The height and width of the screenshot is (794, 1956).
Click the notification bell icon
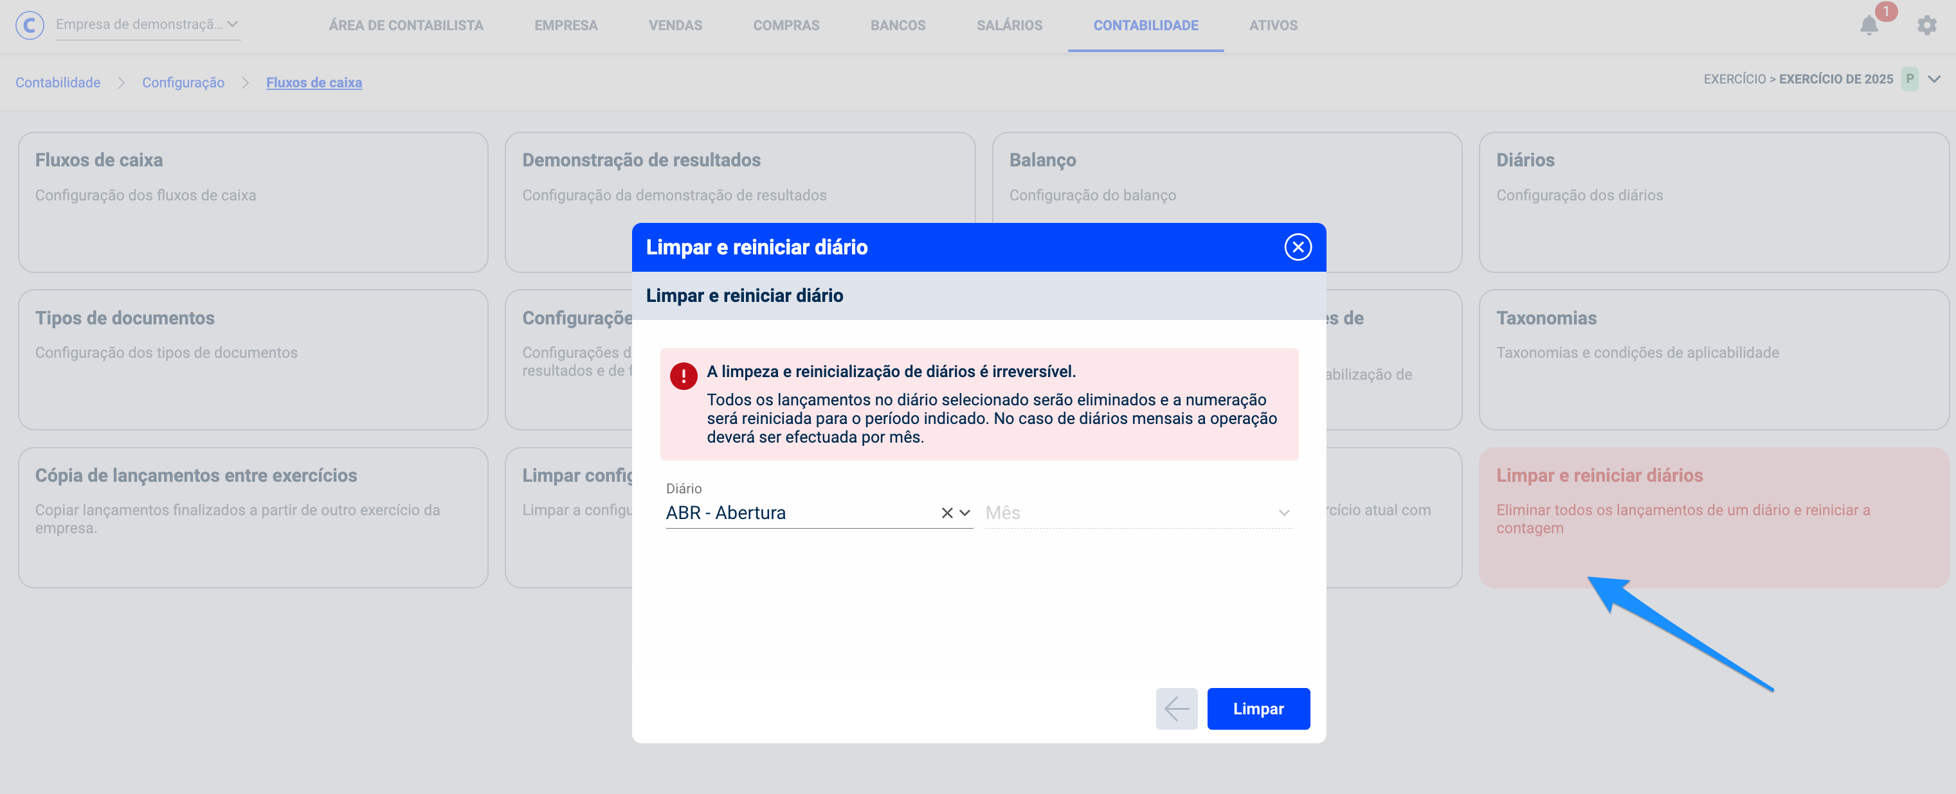(x=1869, y=25)
